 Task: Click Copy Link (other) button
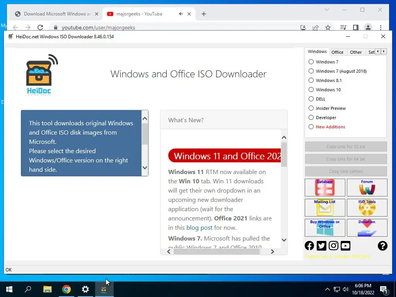click(346, 171)
